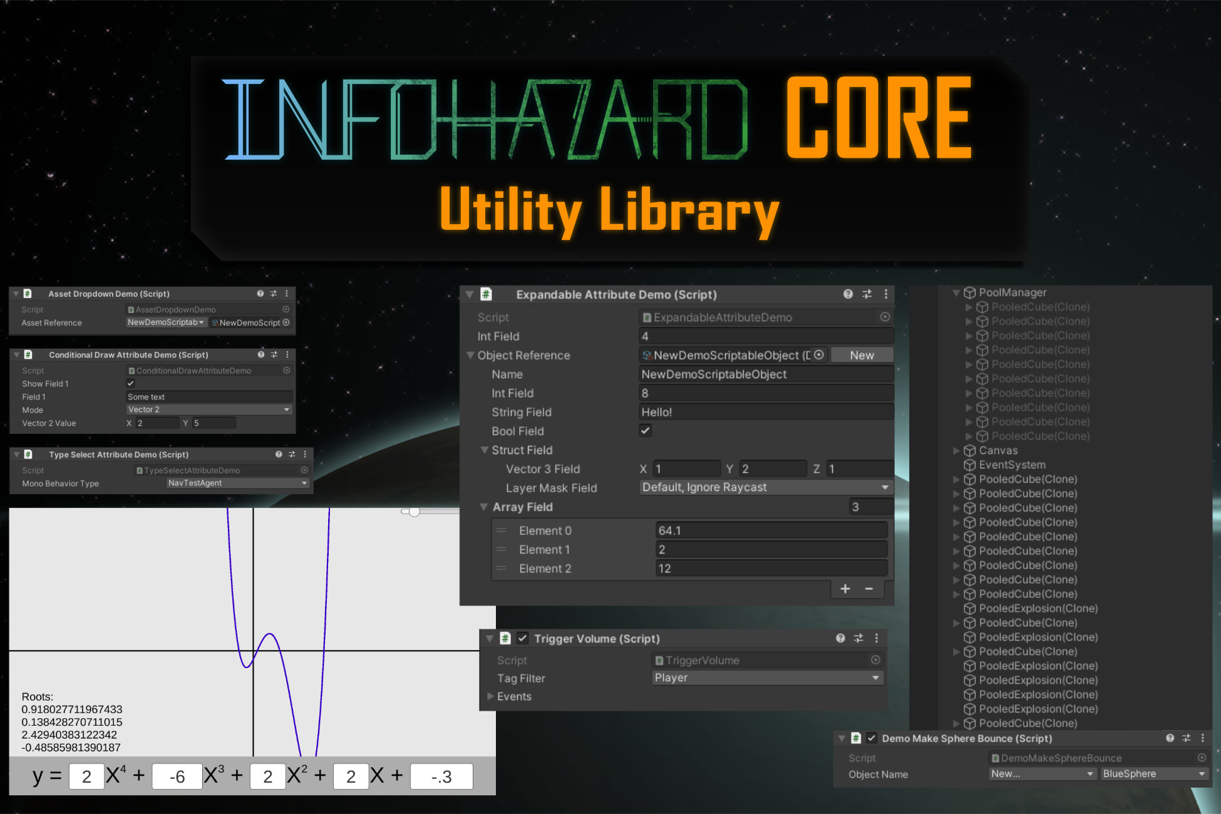Click the object picker circle on TriggerVolume script field
Screen dimensions: 1221x814
click(x=875, y=659)
